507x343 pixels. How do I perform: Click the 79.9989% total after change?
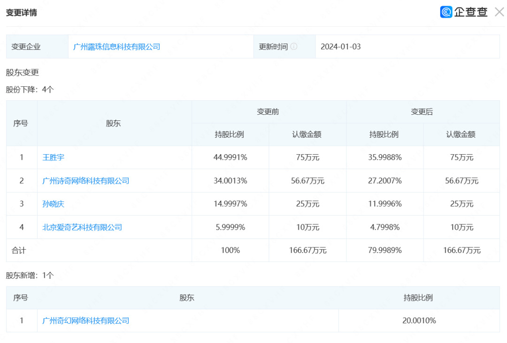coord(384,251)
